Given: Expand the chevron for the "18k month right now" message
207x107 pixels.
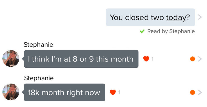Looking at the screenshot, I should point(199,92).
